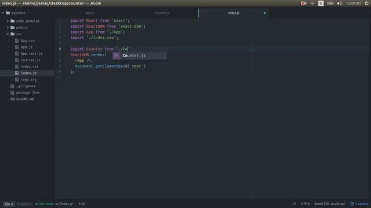Open the 1 update package notification
The image size is (371, 208).
click(x=359, y=204)
